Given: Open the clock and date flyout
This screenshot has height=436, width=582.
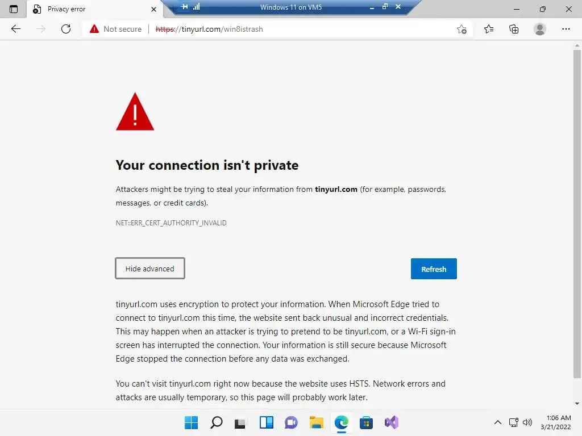Looking at the screenshot, I should click(x=558, y=422).
